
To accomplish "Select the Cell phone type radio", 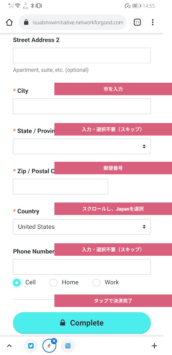I will (17, 282).
